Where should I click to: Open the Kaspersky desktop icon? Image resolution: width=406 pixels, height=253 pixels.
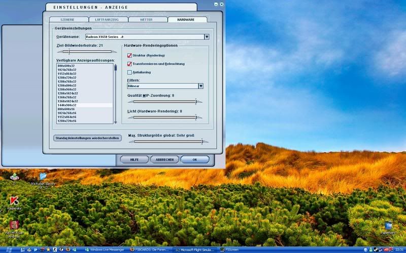[14, 201]
